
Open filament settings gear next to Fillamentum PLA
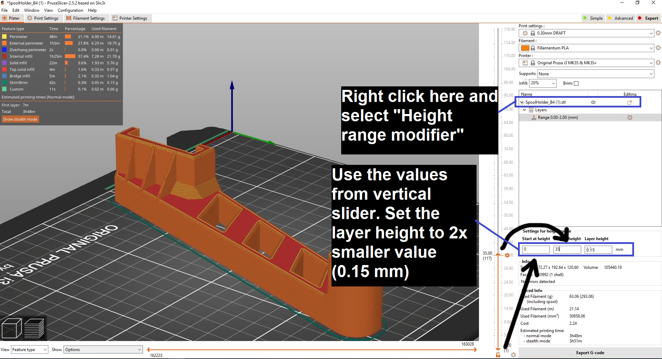coord(658,48)
